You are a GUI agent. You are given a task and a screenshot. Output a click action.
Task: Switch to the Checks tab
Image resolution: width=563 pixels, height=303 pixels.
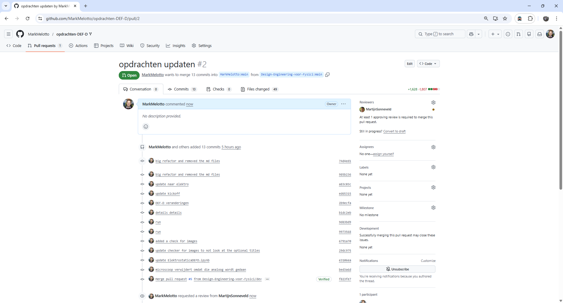(219, 89)
